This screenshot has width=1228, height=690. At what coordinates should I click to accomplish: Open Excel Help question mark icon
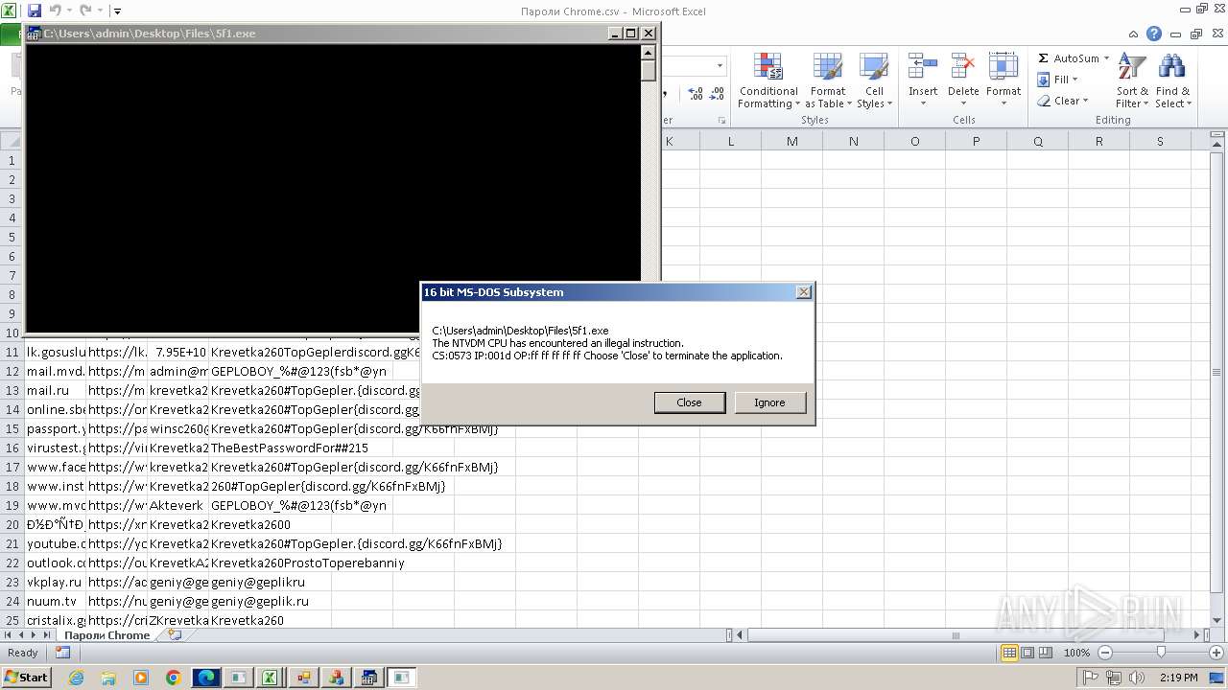(x=1154, y=34)
